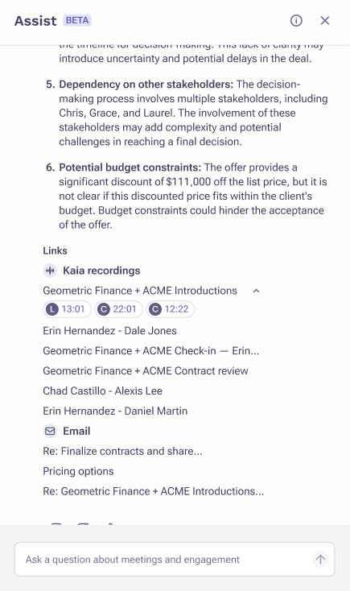The width and height of the screenshot is (350, 591).
Task: Collapse the Geometric Finance + ACME Introductions recording
Action: [256, 291]
